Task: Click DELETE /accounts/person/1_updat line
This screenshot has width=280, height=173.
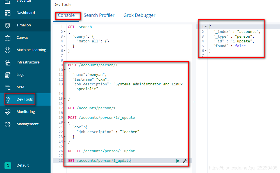Action: click(x=101, y=151)
